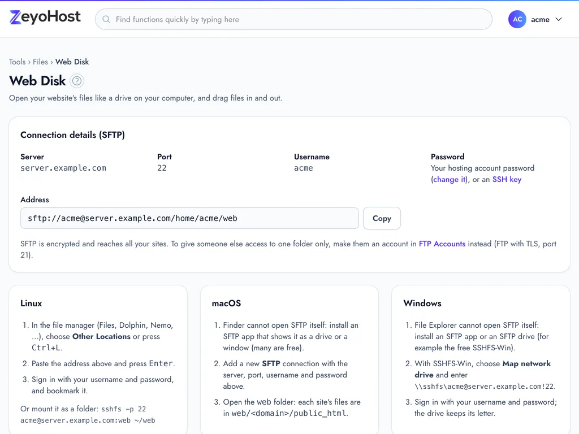Select the port value 22

pyautogui.click(x=162, y=168)
